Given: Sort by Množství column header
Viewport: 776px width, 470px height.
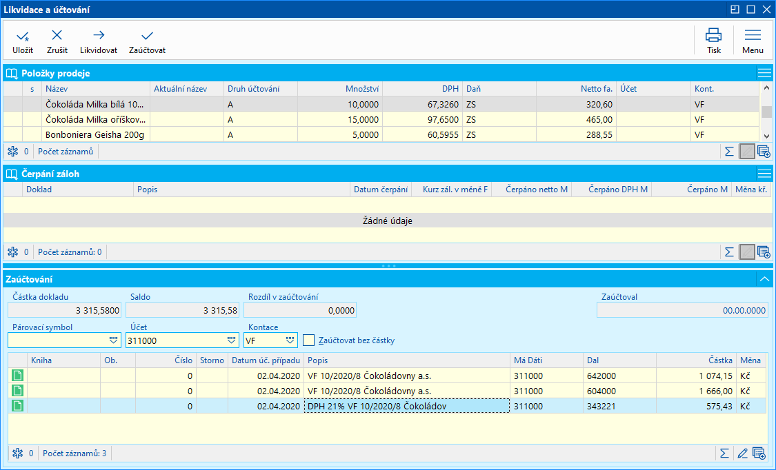Looking at the screenshot, I should click(x=340, y=89).
